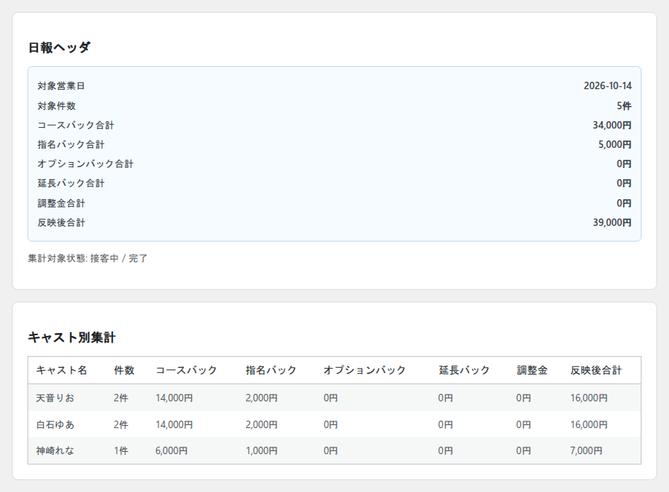Select the cast name 天音りお

click(55, 398)
